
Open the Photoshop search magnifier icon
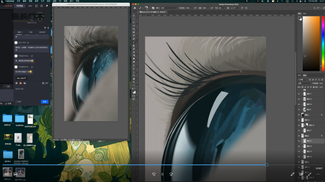(314, 8)
